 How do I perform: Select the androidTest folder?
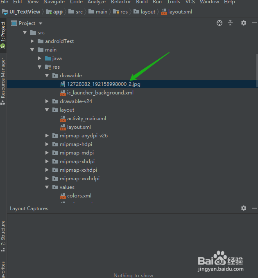coord(59,41)
